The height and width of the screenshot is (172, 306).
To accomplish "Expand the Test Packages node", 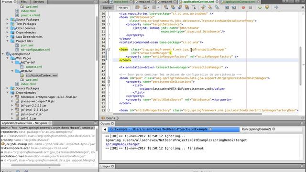I will click(x=8, y=24).
